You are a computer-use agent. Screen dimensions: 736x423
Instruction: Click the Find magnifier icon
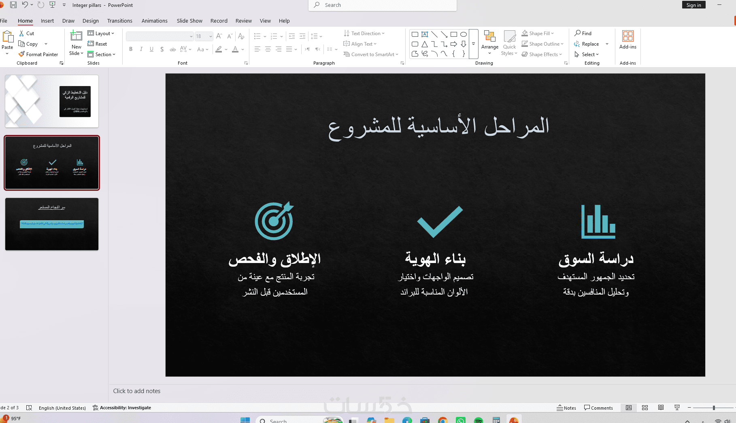(578, 33)
